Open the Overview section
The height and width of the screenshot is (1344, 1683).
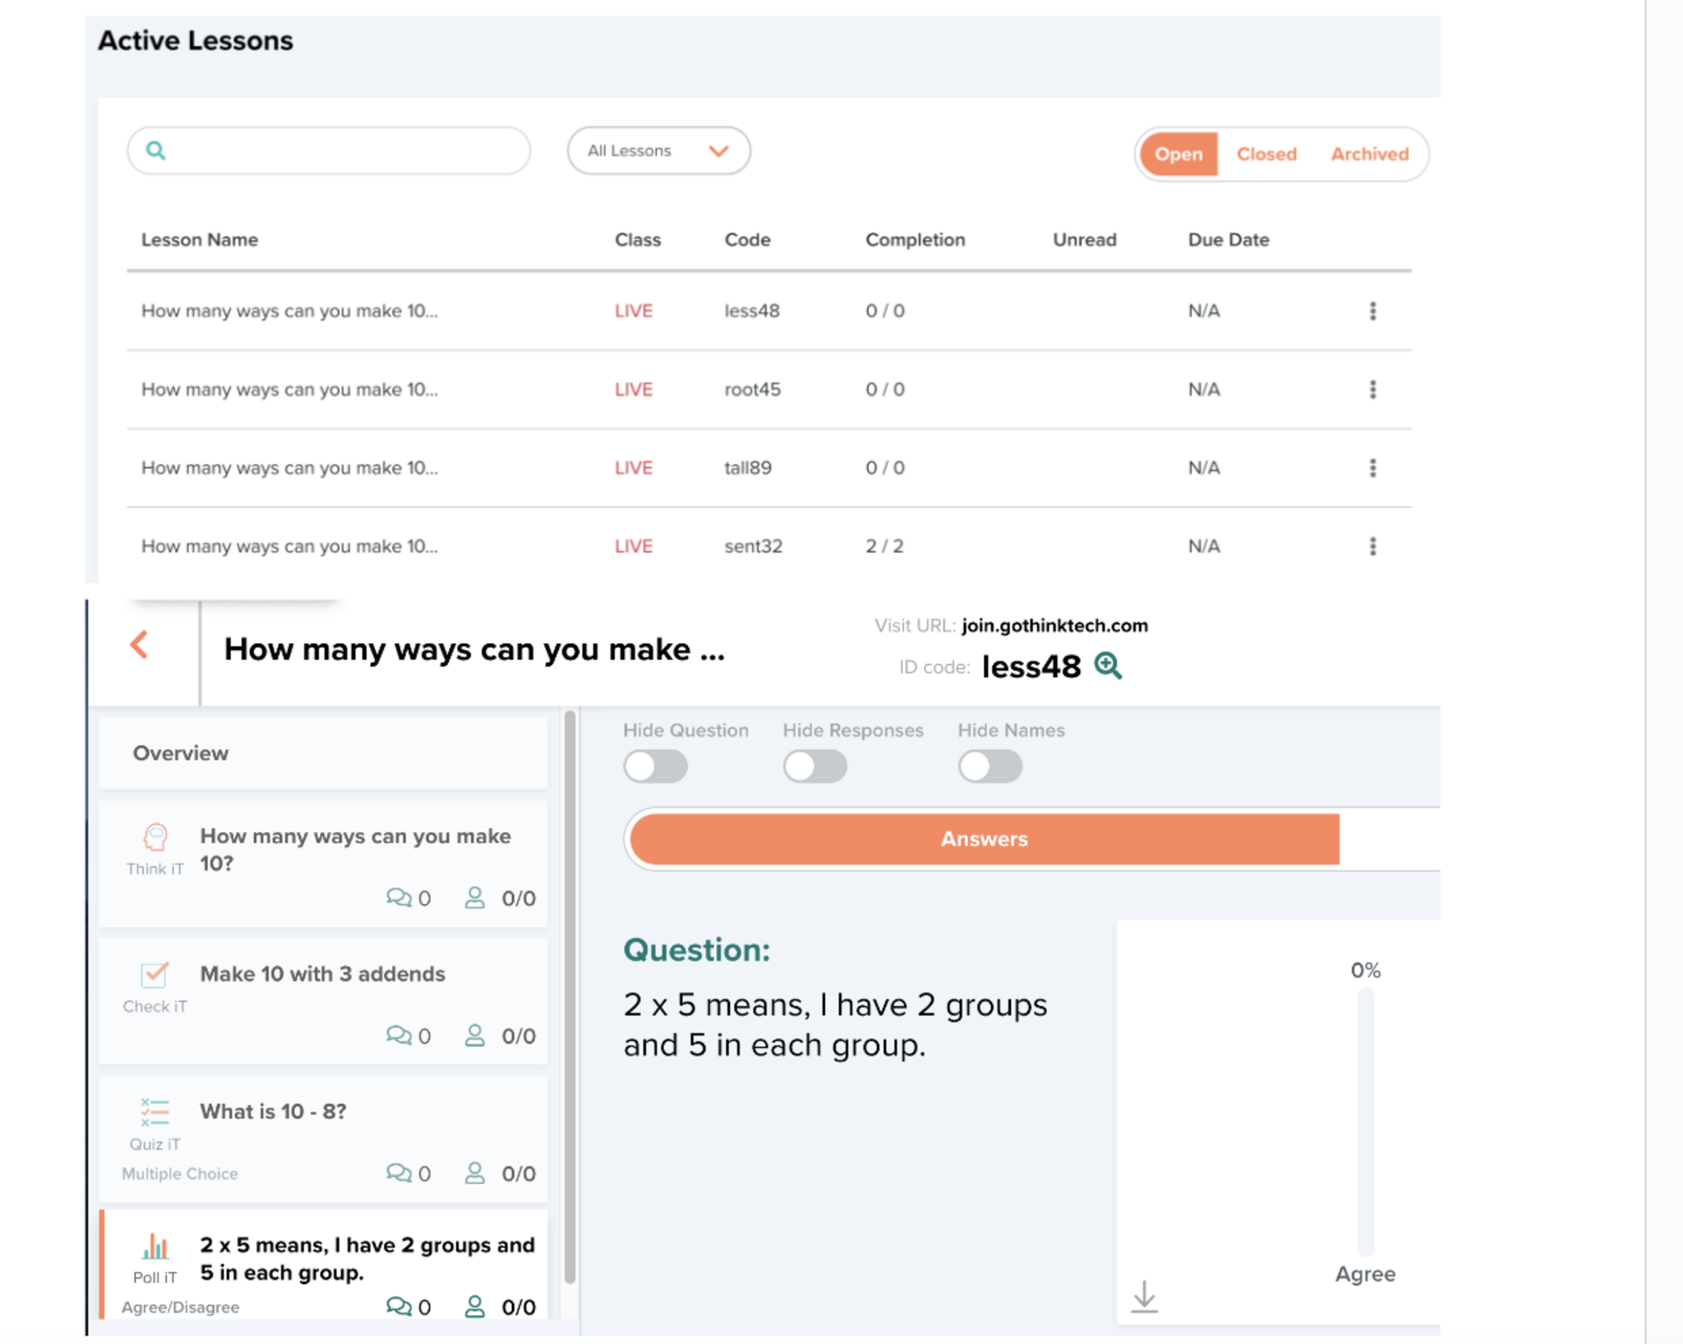click(323, 753)
